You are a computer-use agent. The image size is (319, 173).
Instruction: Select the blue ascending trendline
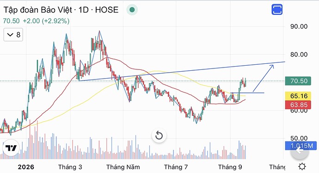pos(182,71)
